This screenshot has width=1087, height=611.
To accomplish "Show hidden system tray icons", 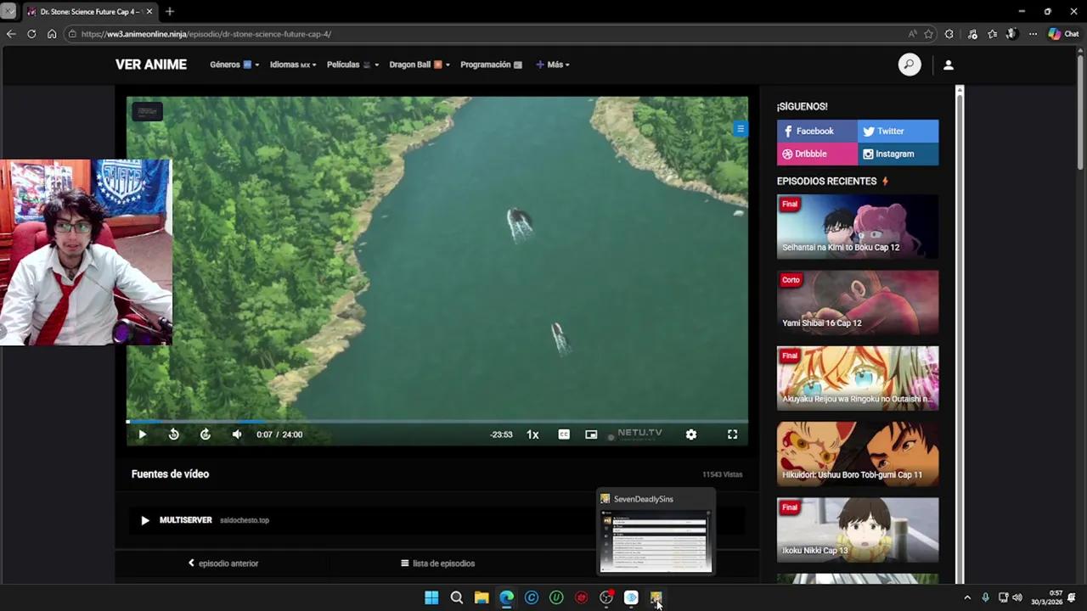I will point(967,597).
